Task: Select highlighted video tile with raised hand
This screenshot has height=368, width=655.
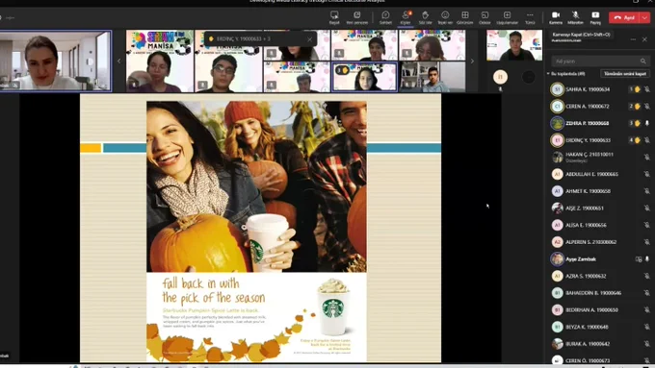Action: click(364, 76)
